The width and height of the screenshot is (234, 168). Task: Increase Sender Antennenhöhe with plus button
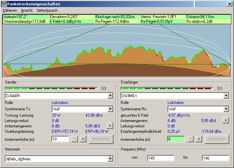83,139
